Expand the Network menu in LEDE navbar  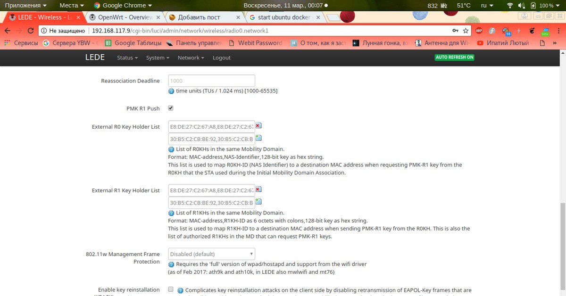[191, 58]
